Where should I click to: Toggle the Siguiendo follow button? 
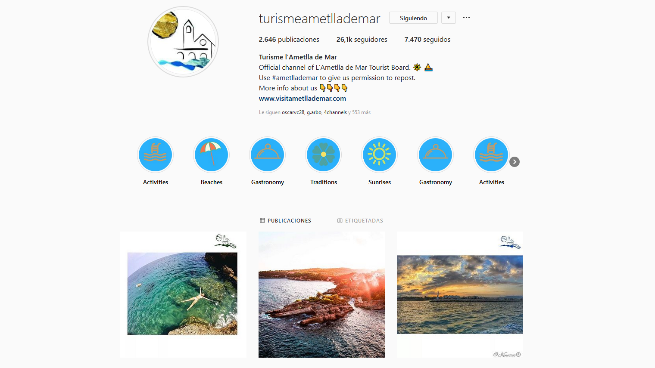[413, 18]
